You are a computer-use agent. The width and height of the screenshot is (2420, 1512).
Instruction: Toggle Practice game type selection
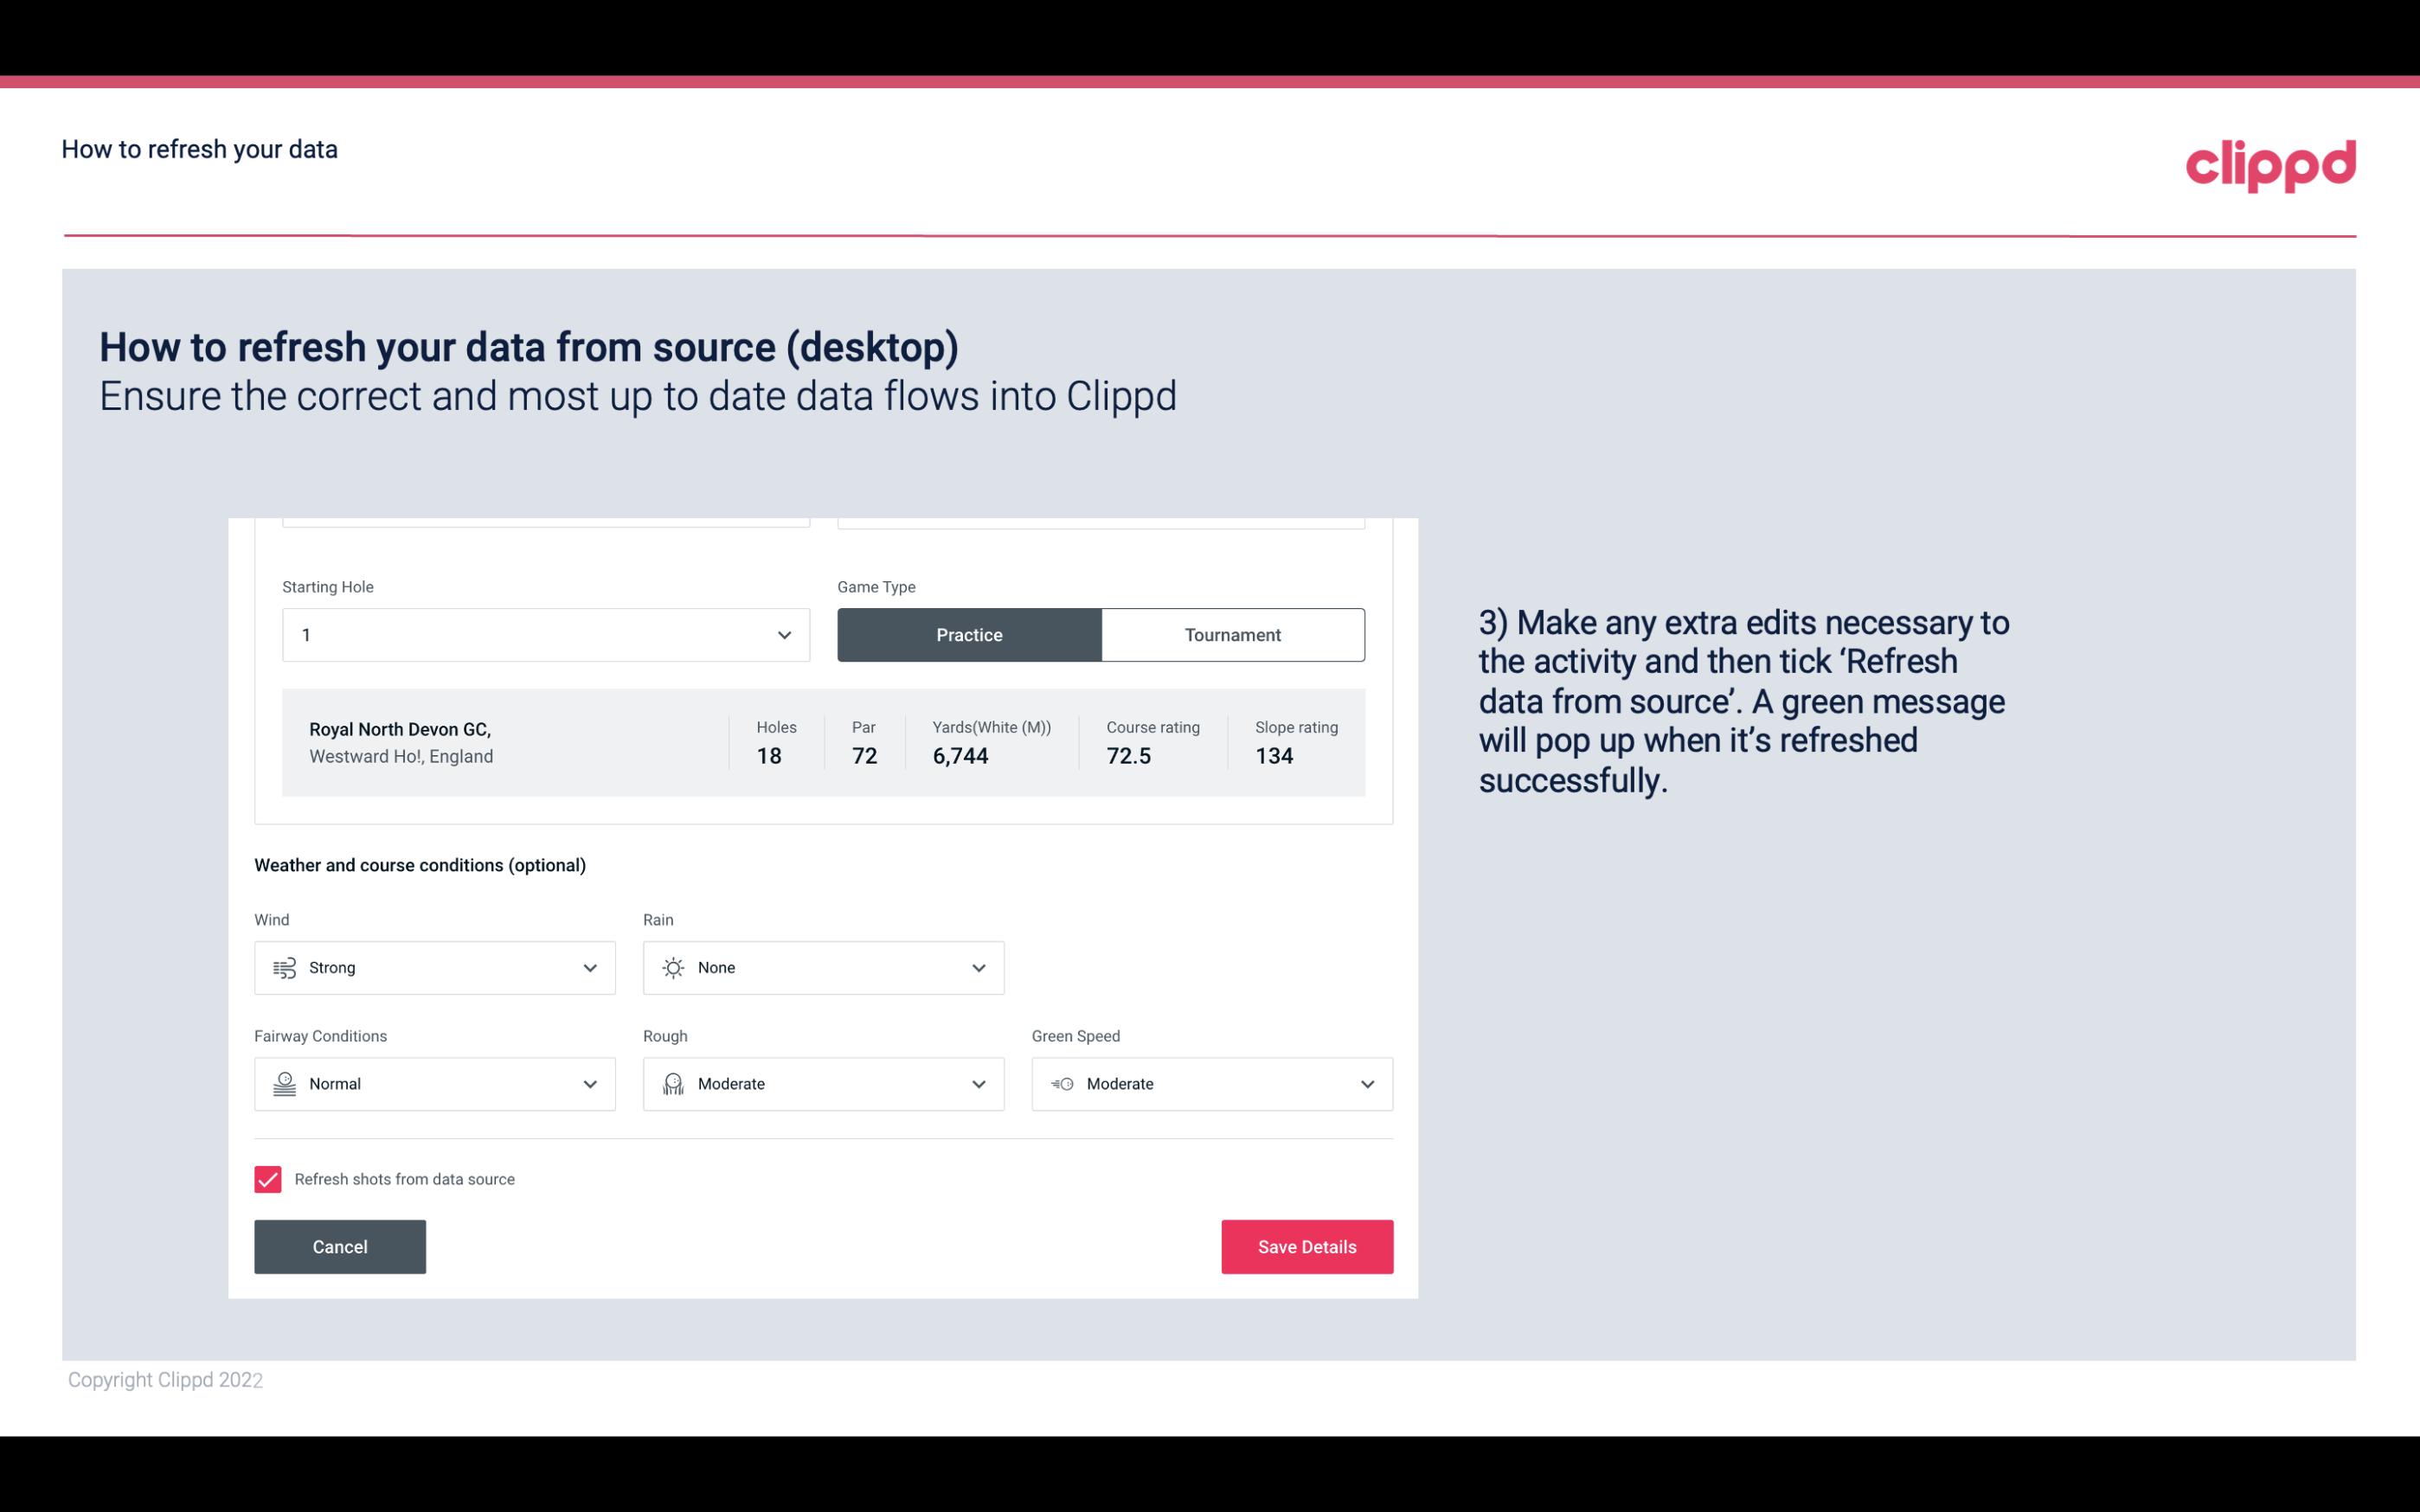tap(969, 634)
